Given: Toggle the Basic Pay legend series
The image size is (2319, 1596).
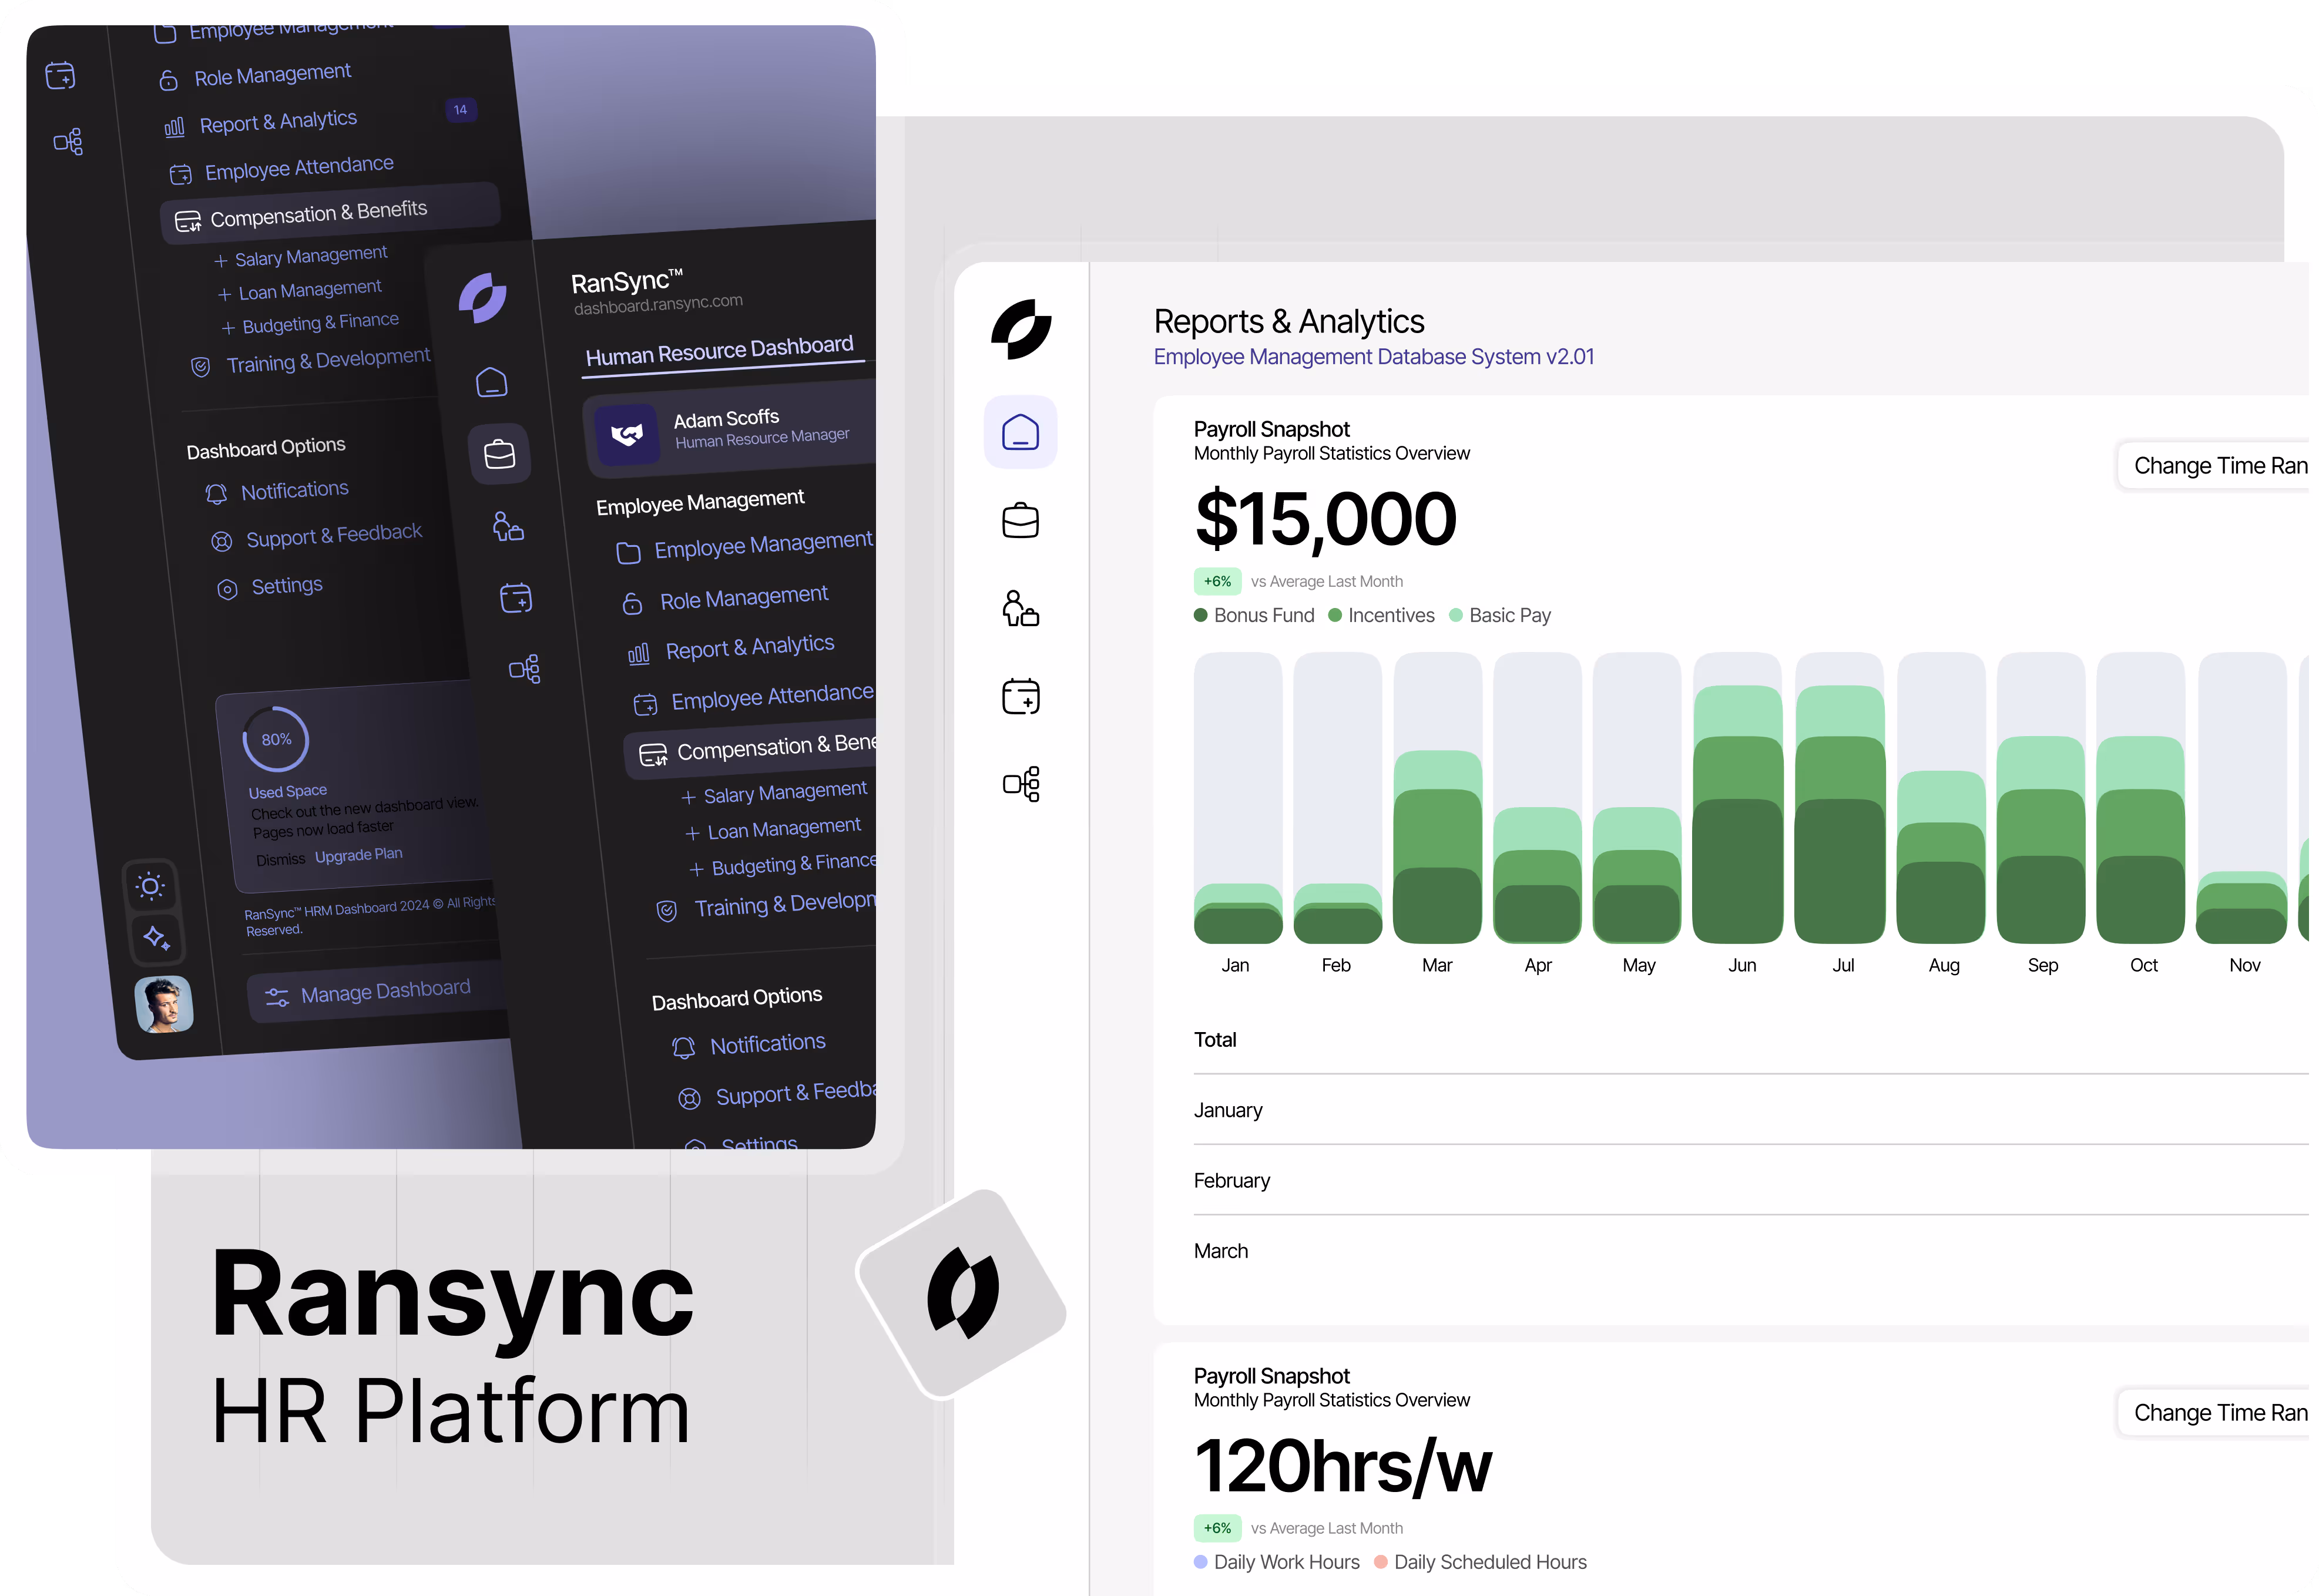Looking at the screenshot, I should click(1500, 615).
